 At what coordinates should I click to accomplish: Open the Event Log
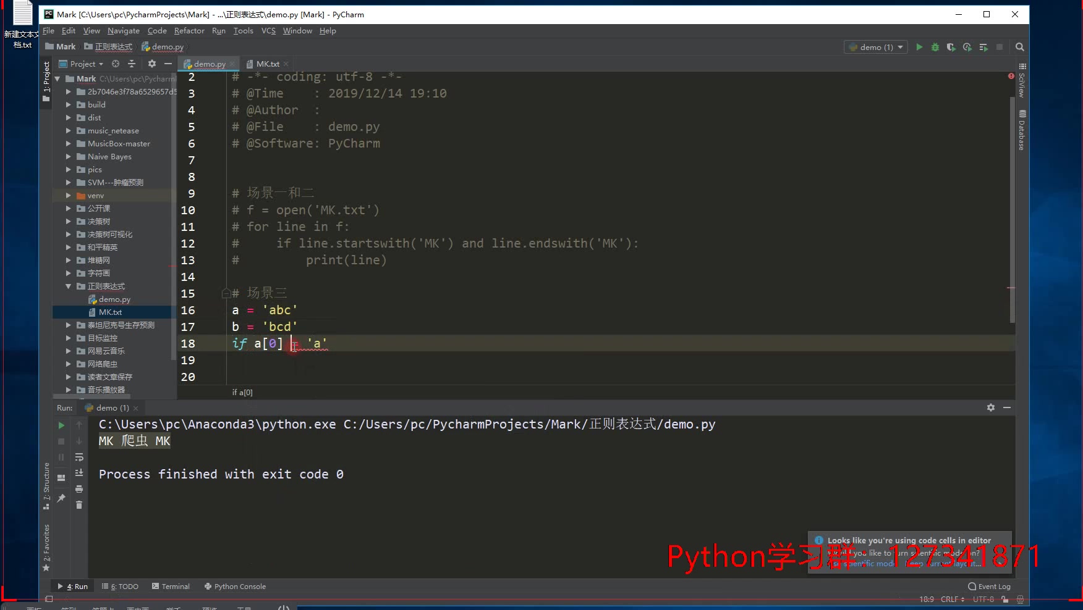tap(988, 586)
